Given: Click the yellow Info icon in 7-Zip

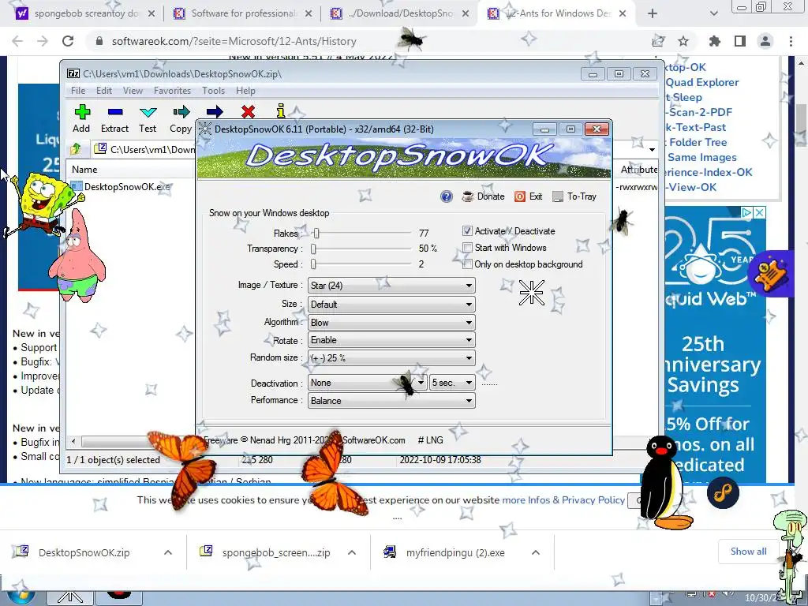Looking at the screenshot, I should (x=281, y=110).
